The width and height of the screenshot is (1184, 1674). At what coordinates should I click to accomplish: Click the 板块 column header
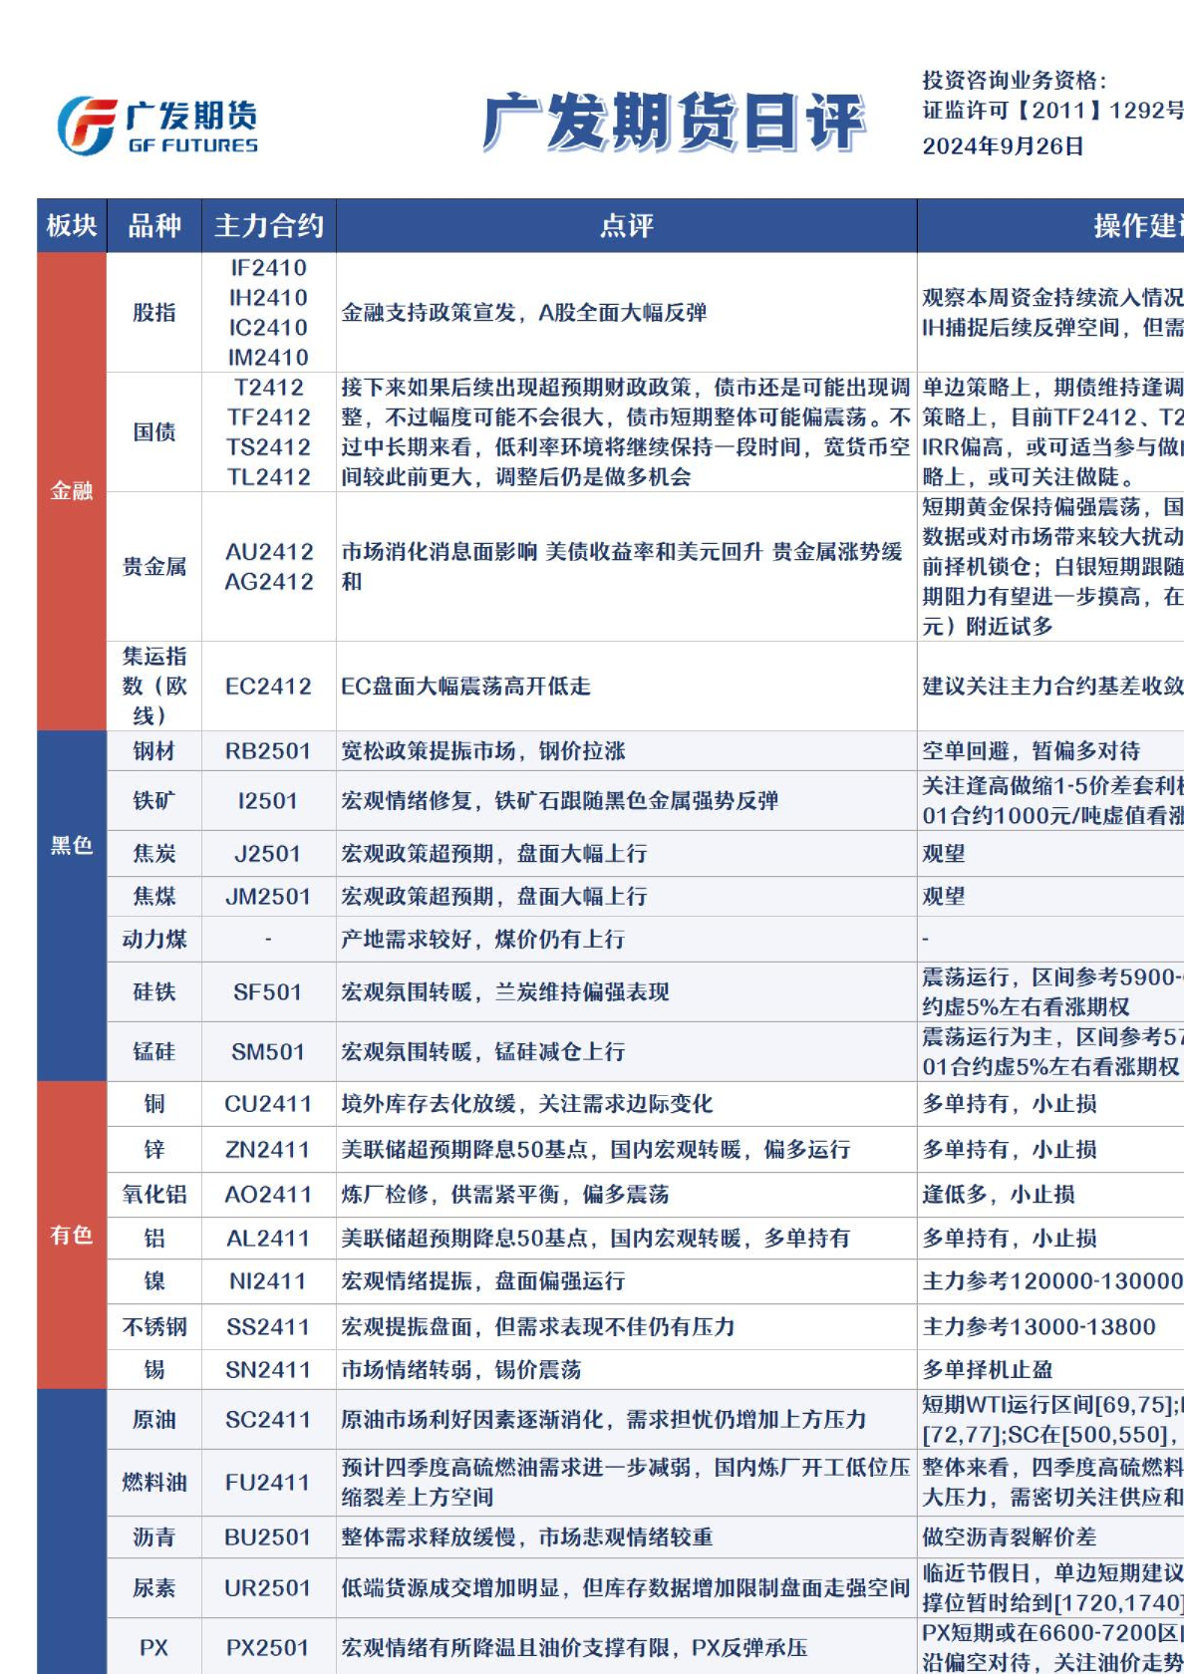click(72, 225)
